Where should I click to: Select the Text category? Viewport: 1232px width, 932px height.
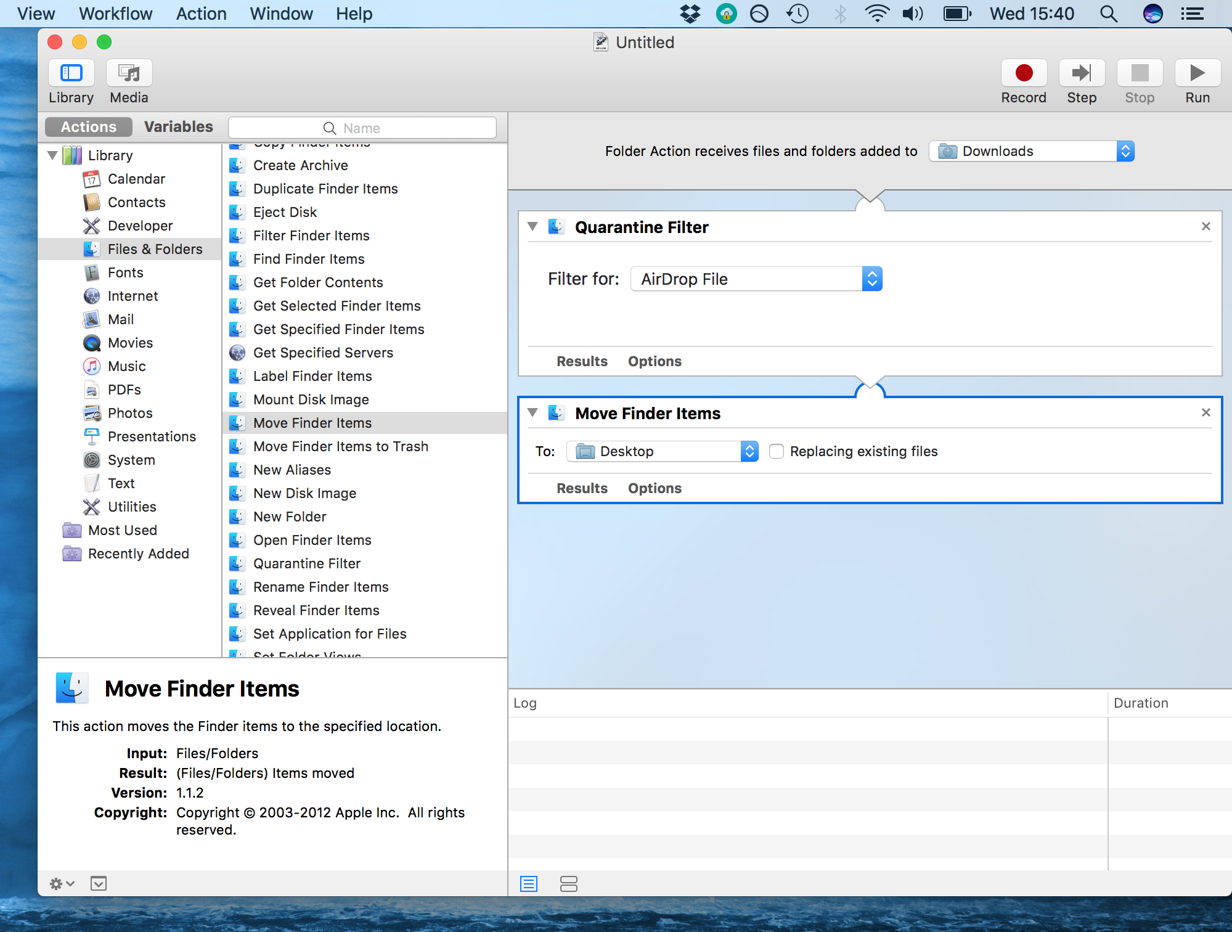[121, 483]
